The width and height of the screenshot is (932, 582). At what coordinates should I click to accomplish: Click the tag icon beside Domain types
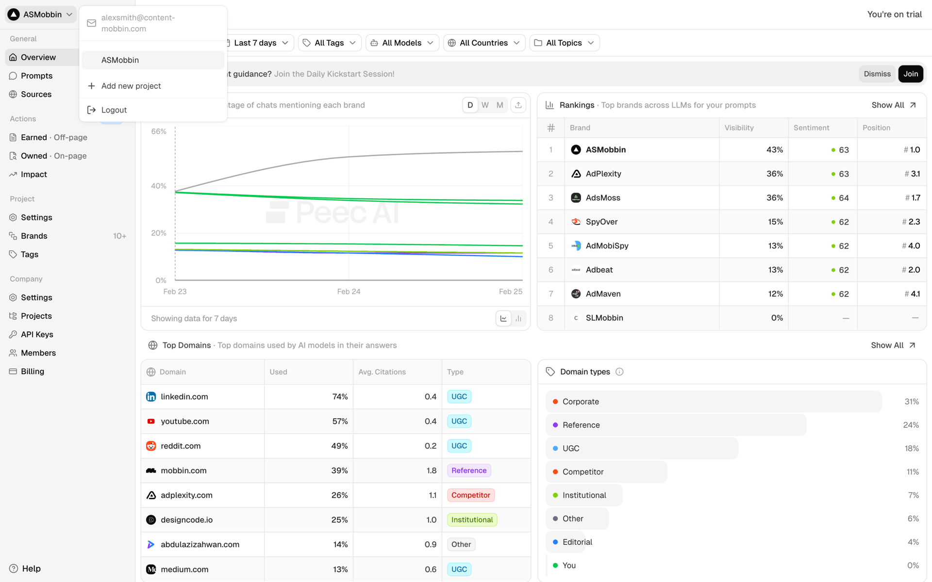click(x=550, y=372)
